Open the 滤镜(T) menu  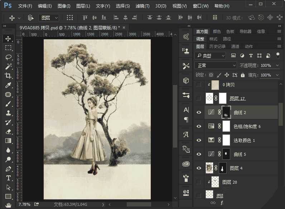[x=142, y=6]
